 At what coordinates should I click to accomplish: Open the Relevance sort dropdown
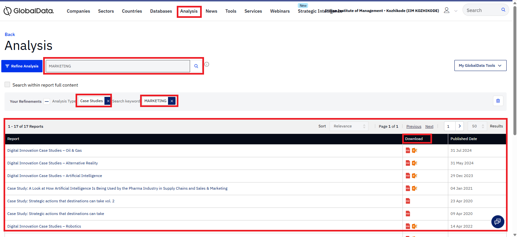pyautogui.click(x=349, y=126)
